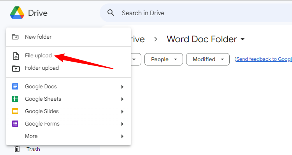Click the purple Google Forms icon

pyautogui.click(x=16, y=124)
